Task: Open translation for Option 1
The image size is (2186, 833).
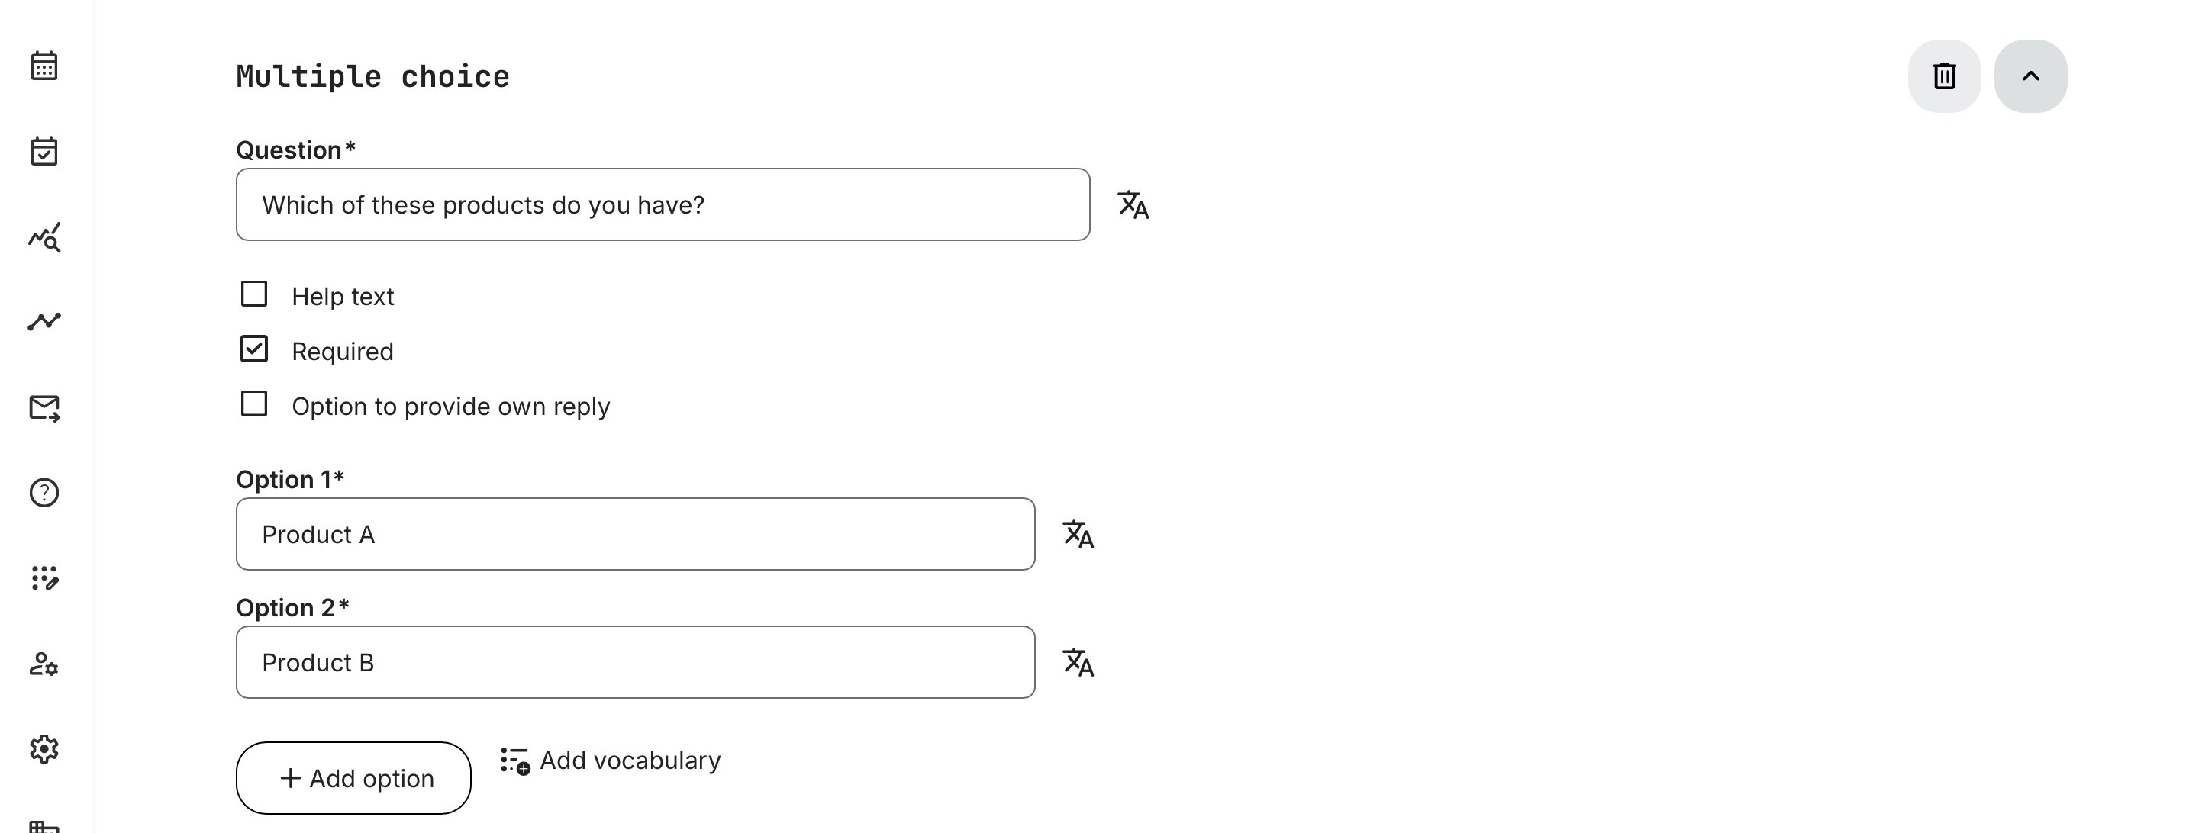Action: [x=1078, y=535]
